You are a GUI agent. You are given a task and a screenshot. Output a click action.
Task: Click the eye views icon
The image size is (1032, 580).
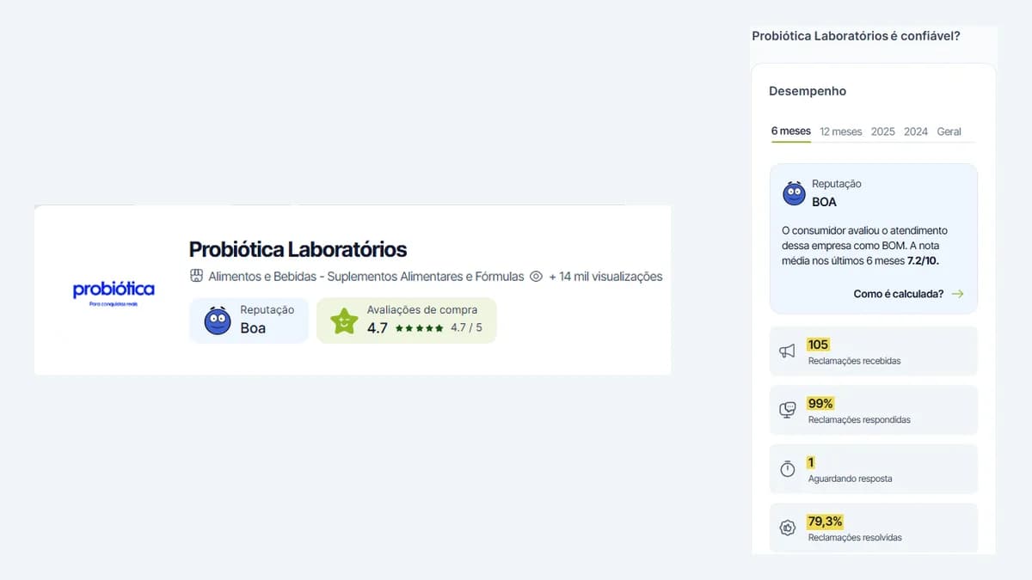tap(536, 277)
